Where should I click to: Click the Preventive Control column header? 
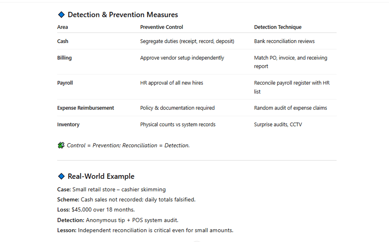click(x=161, y=27)
